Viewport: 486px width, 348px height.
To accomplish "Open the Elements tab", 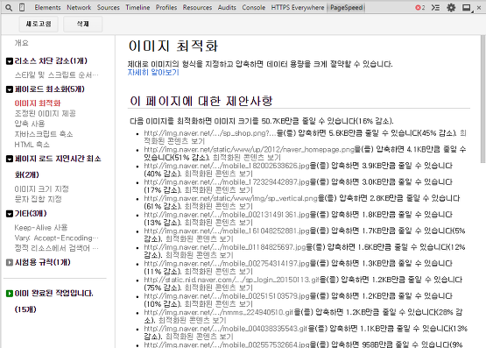I will [x=47, y=7].
